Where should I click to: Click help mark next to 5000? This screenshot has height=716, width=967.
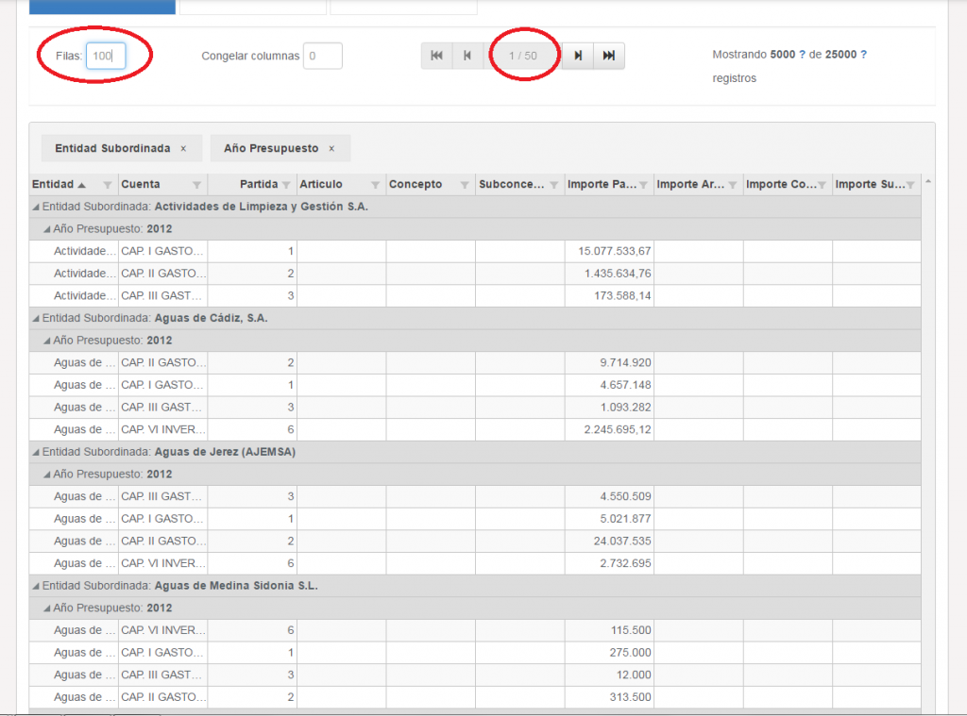pos(802,54)
